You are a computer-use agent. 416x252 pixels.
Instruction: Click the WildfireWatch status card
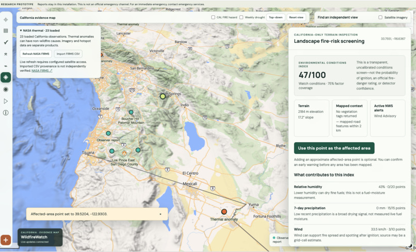click(x=40, y=238)
